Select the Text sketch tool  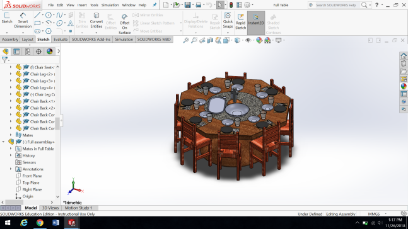coord(70,23)
